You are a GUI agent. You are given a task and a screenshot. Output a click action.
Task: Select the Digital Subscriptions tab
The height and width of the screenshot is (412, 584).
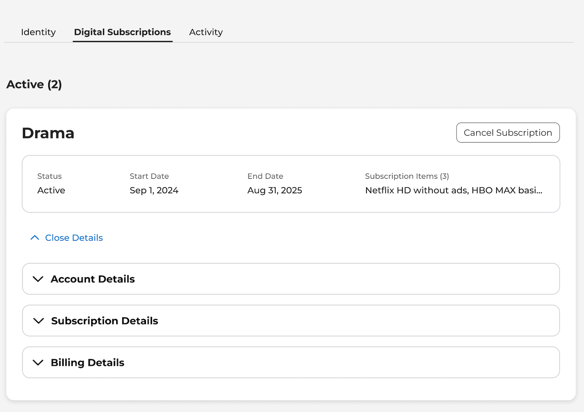[122, 32]
